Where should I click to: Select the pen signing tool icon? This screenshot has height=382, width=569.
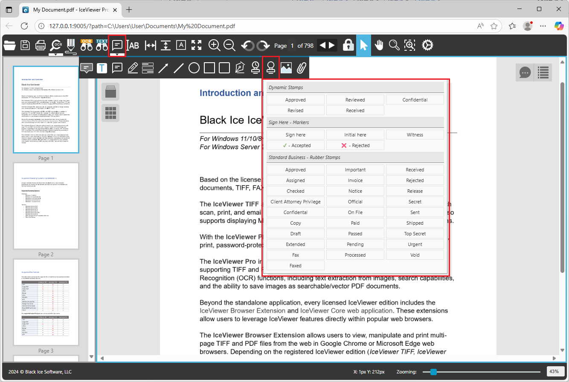click(71, 46)
